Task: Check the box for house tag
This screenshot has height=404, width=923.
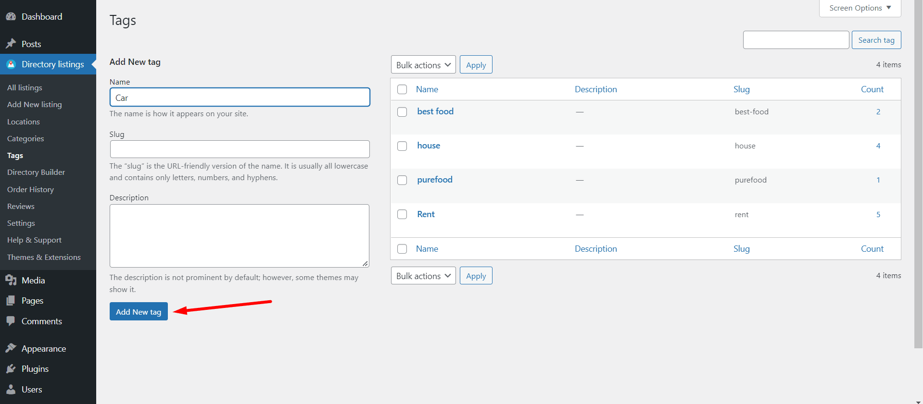Action: (x=402, y=146)
